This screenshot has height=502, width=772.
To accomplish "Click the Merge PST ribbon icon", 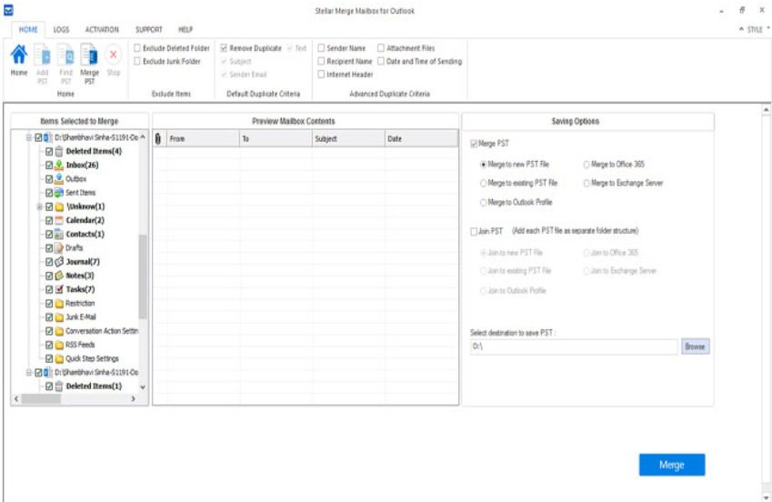I will tap(89, 57).
